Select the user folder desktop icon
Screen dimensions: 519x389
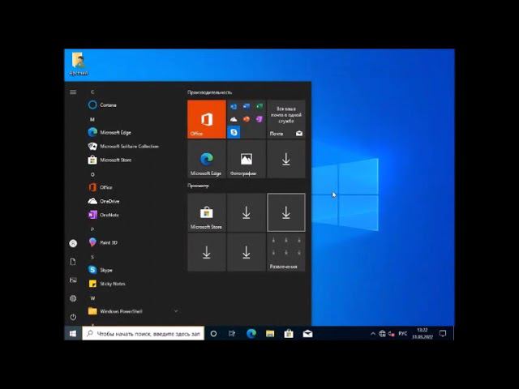coord(79,64)
